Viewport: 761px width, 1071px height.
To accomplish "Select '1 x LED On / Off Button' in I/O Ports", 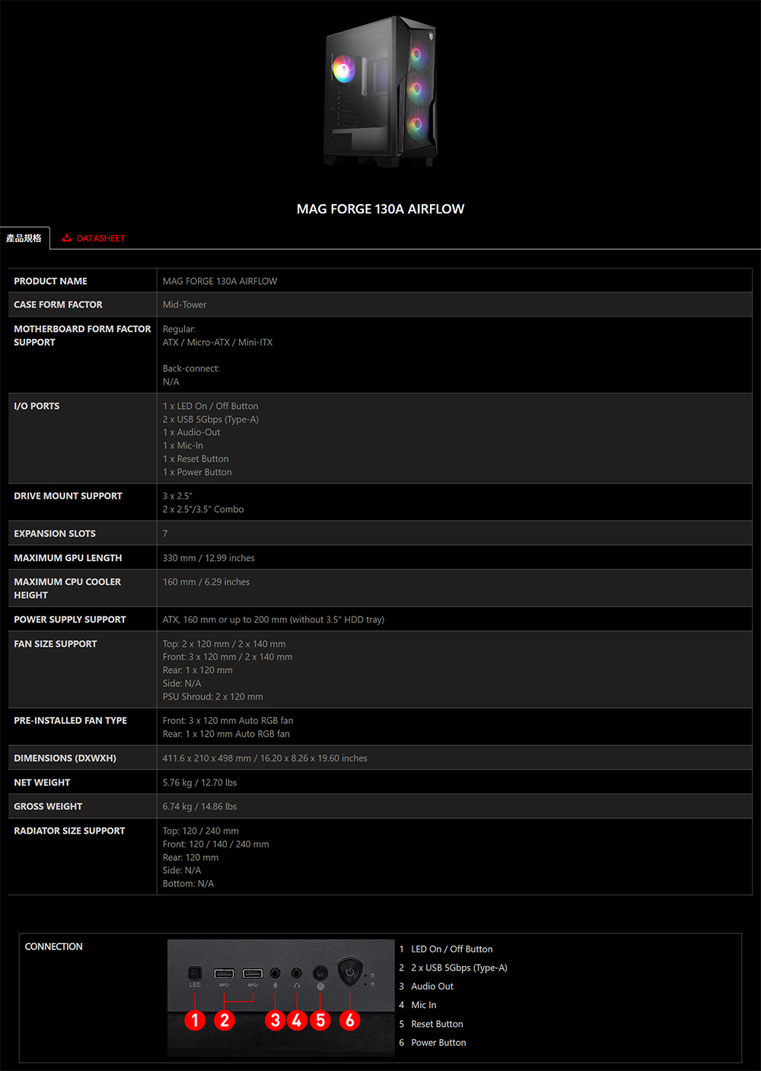I will point(210,406).
